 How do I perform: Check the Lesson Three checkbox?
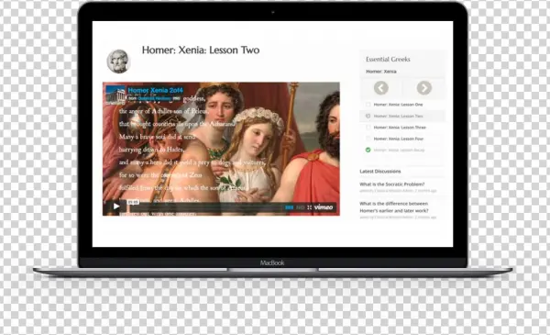(x=368, y=128)
